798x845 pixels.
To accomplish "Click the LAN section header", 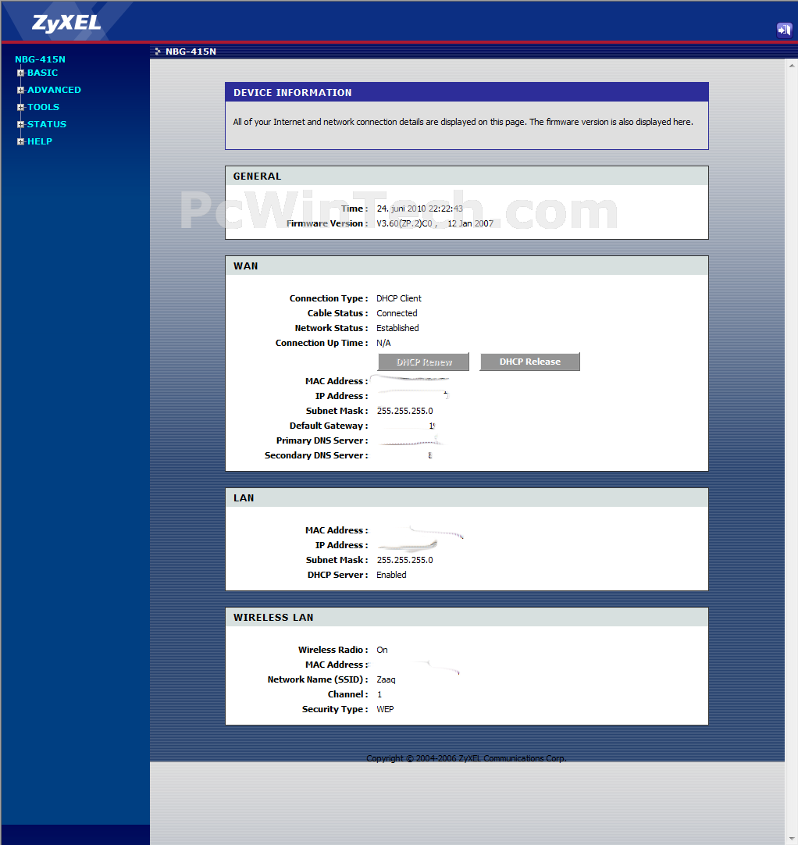I will coord(467,498).
